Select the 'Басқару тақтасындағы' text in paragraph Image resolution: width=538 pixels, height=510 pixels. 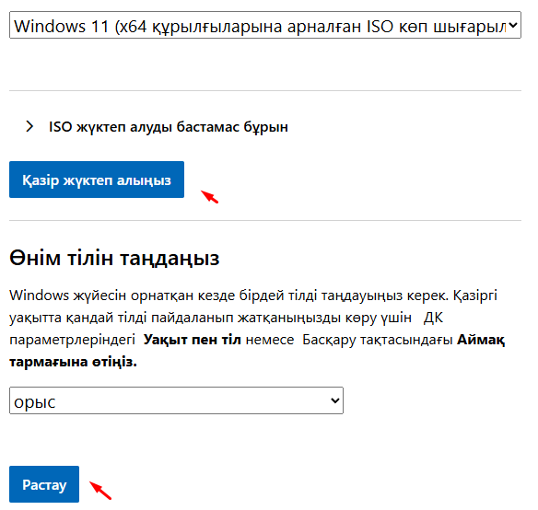pyautogui.click(x=378, y=340)
